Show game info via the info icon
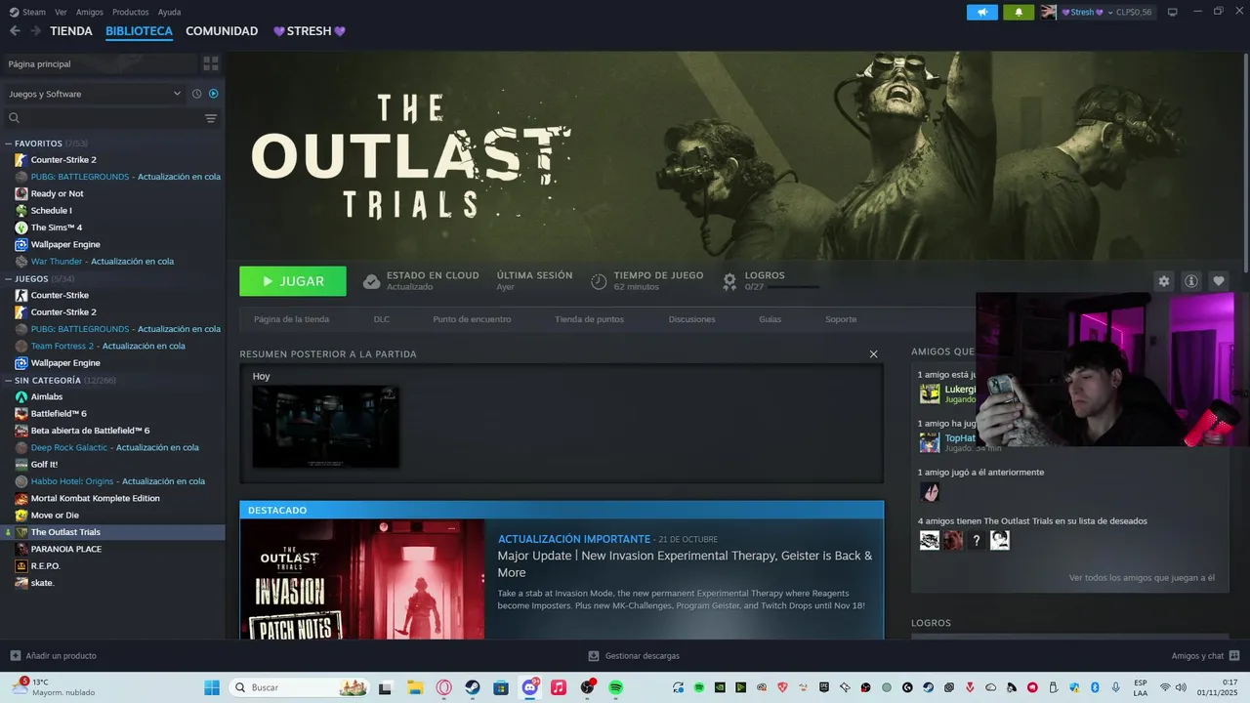 1191,281
